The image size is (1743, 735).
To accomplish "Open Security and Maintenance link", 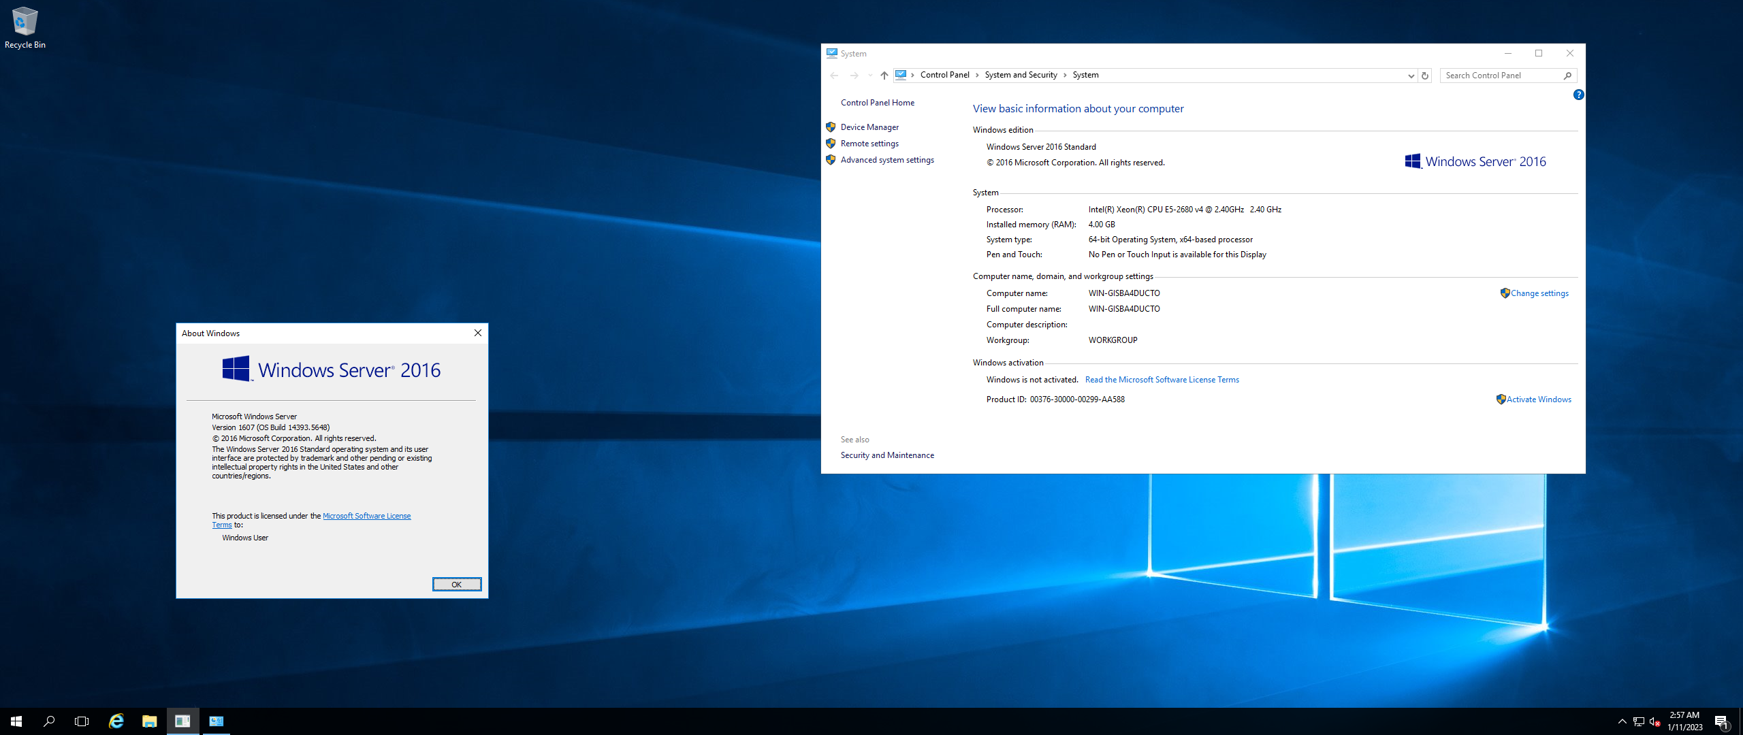I will 887,455.
